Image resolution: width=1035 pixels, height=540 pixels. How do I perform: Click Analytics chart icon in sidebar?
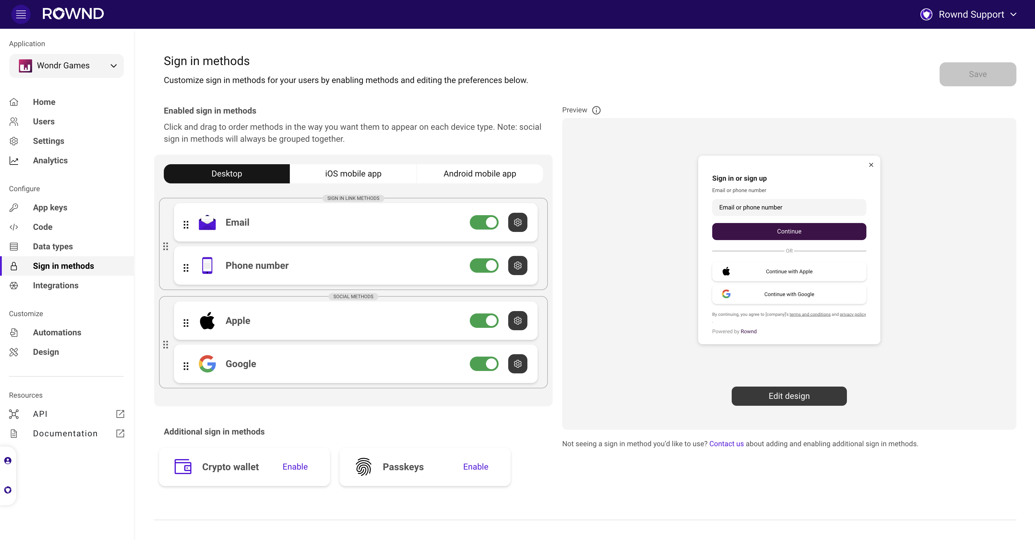(x=14, y=161)
